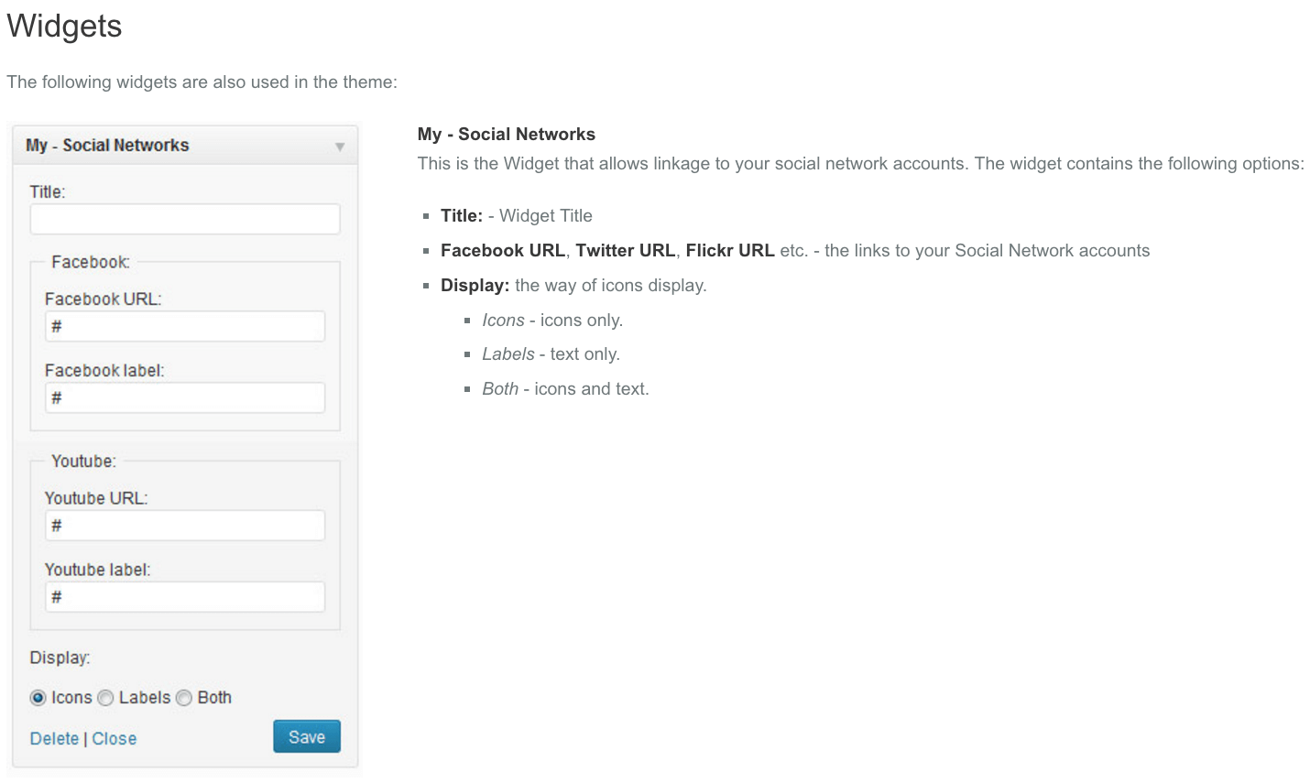Screen dimensions: 1310x783
Task: Click the Close link
Action: pos(115,739)
